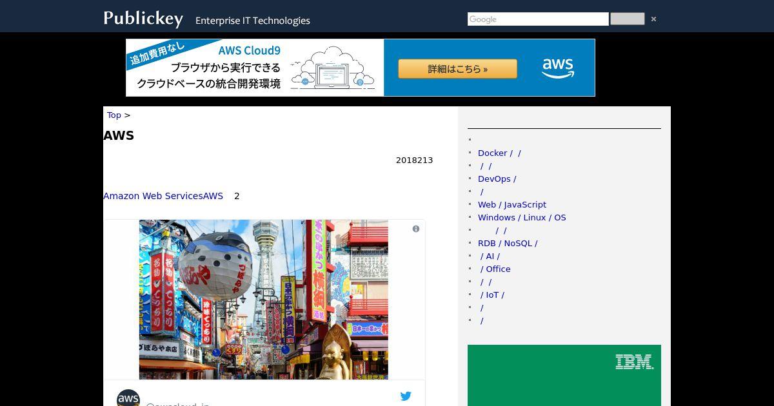Open the RDB / NoSQL category

point(508,243)
